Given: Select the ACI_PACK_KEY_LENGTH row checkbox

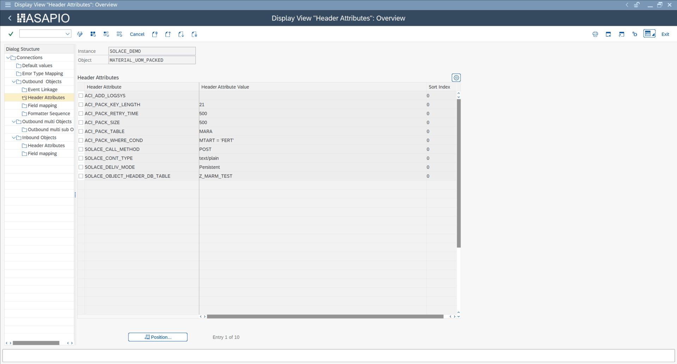Looking at the screenshot, I should tap(81, 104).
